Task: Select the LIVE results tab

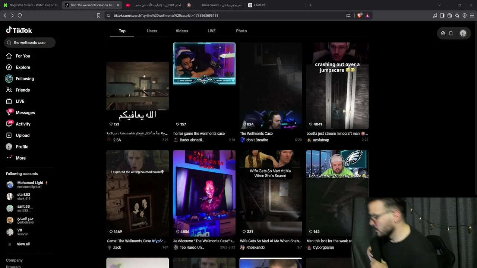Action: 212,31
